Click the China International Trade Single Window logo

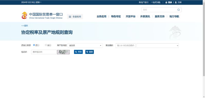point(42,16)
